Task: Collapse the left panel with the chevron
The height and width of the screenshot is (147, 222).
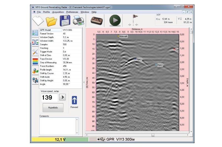Action: (84, 82)
